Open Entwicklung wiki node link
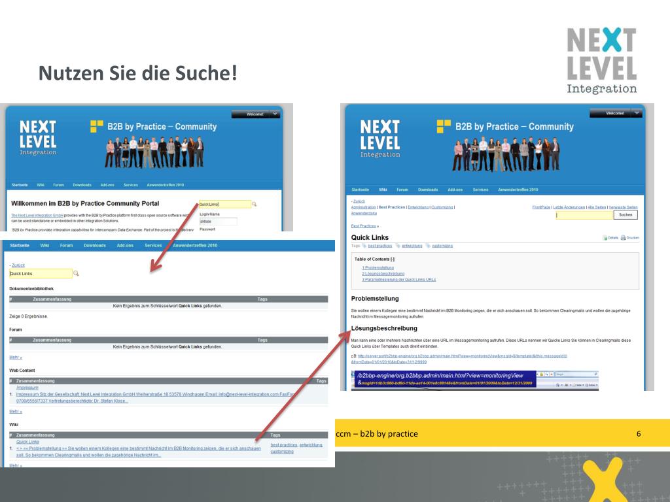This screenshot has width=670, height=502. (x=418, y=207)
